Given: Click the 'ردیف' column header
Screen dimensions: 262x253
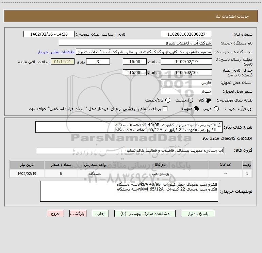Looking at the screenshot, I should [x=247, y=165].
